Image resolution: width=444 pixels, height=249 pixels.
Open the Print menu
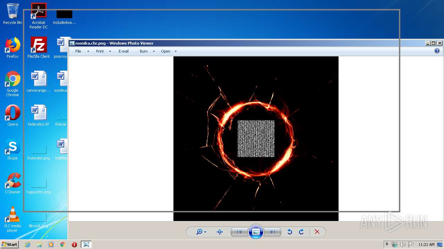click(100, 51)
